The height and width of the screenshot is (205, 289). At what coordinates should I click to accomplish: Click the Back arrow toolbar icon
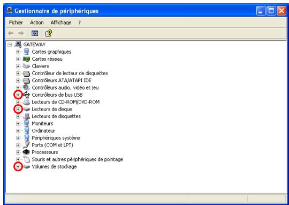click(11, 33)
